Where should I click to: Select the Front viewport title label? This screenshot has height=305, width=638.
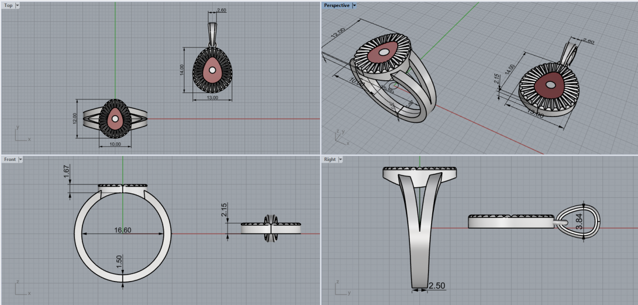10,159
